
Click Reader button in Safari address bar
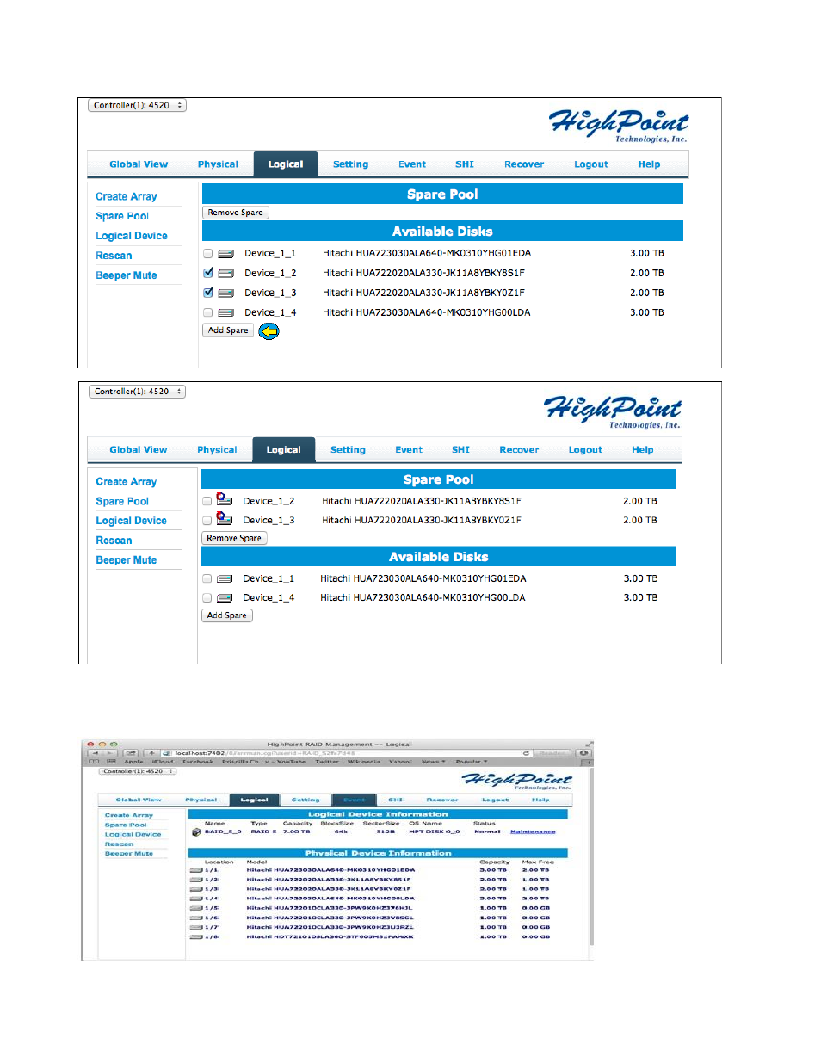[552, 752]
